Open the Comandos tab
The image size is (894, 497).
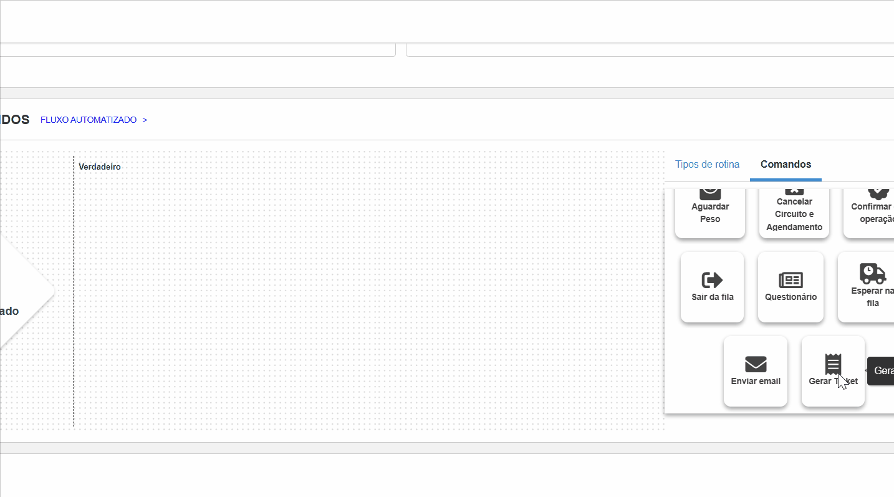tap(786, 165)
